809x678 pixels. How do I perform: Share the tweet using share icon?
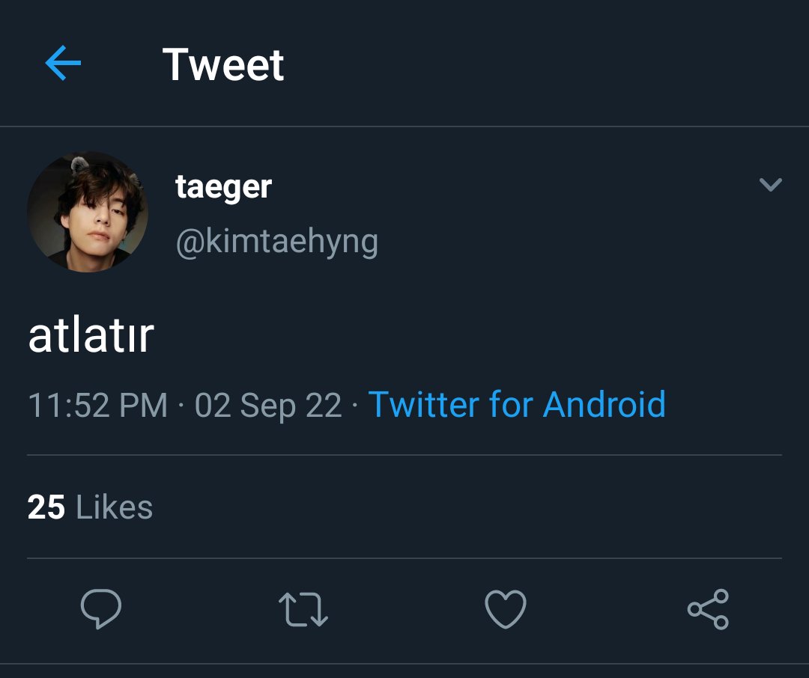[709, 609]
